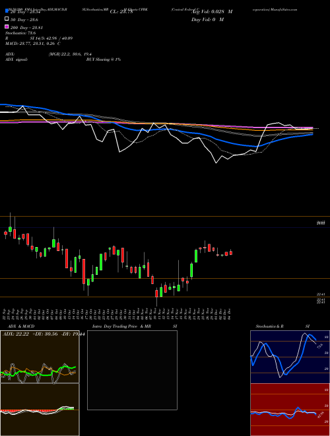Image resolution: width=330 pixels, height=436 pixels.
Task: Click the MACD histogram sub-chart
Action: coord(40,410)
